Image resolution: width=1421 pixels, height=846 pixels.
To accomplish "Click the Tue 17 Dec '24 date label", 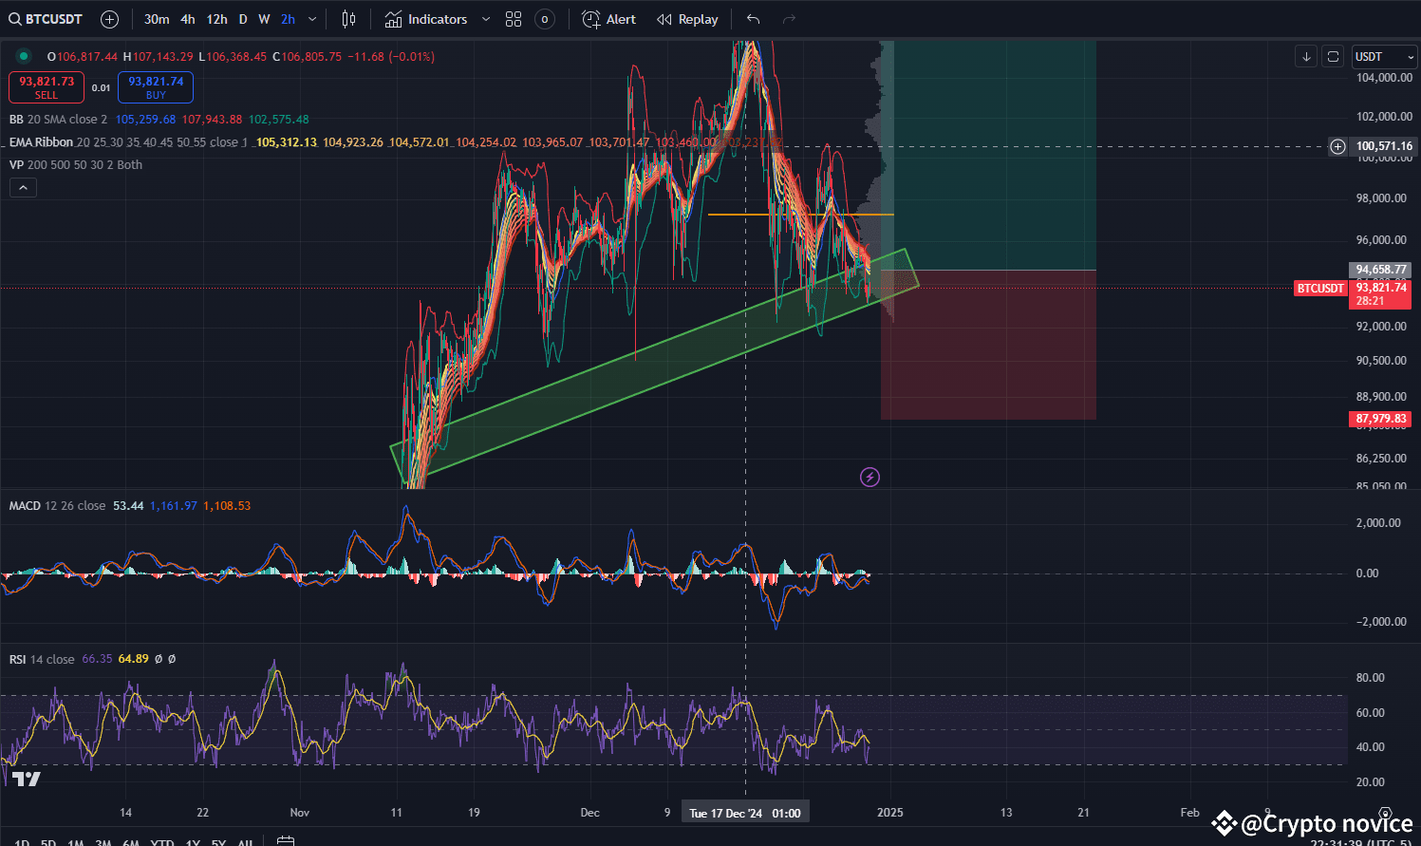I will click(x=745, y=813).
